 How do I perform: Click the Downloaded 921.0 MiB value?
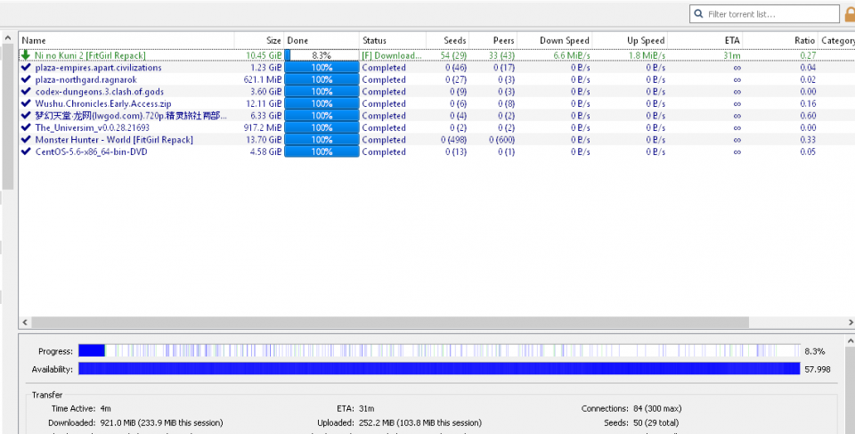coord(161,422)
